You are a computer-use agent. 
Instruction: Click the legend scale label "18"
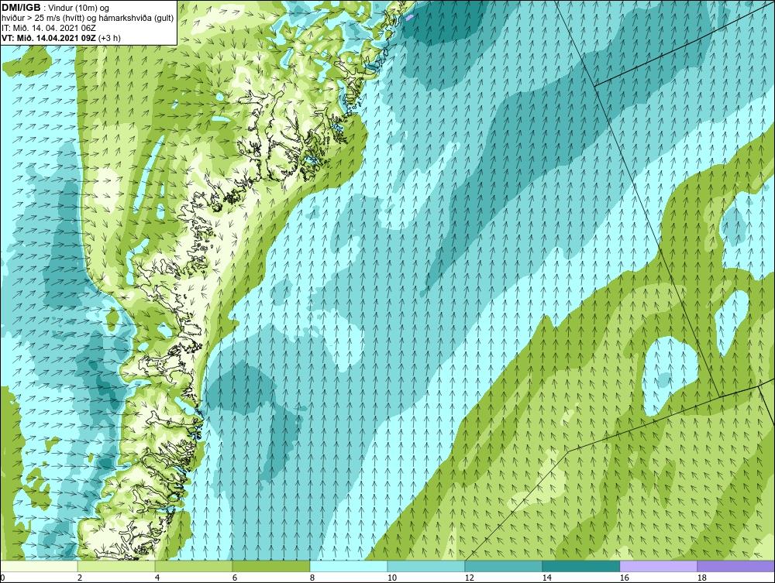(702, 578)
